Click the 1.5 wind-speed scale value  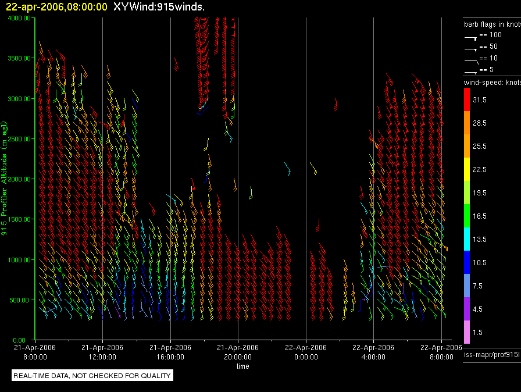coord(477,333)
